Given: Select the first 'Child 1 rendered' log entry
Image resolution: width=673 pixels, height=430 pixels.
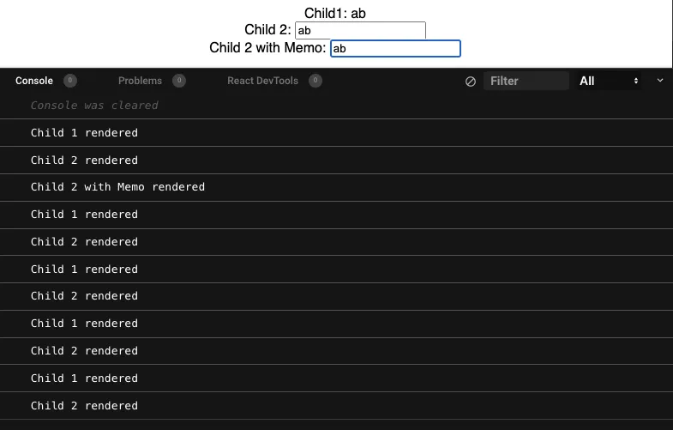Looking at the screenshot, I should 84,133.
